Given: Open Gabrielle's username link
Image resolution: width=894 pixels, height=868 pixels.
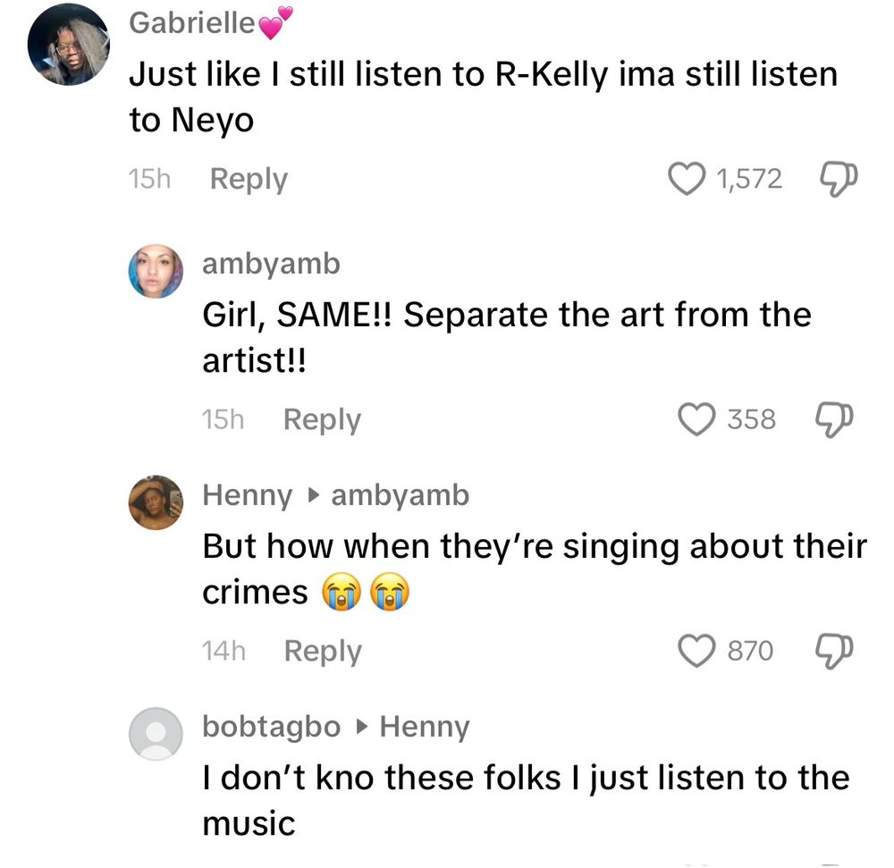Looking at the screenshot, I should click(x=192, y=23).
